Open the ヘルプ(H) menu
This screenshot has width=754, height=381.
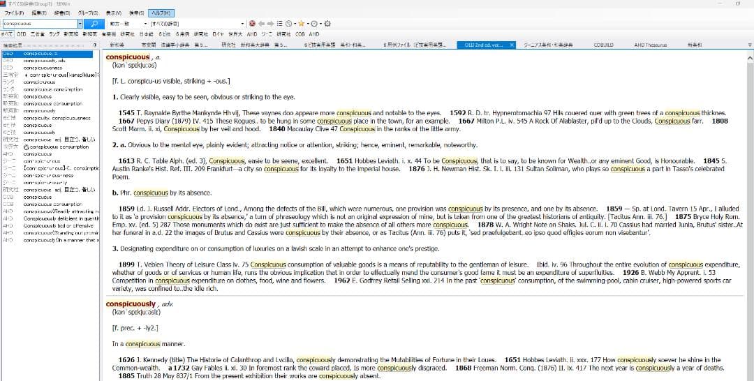pos(161,13)
